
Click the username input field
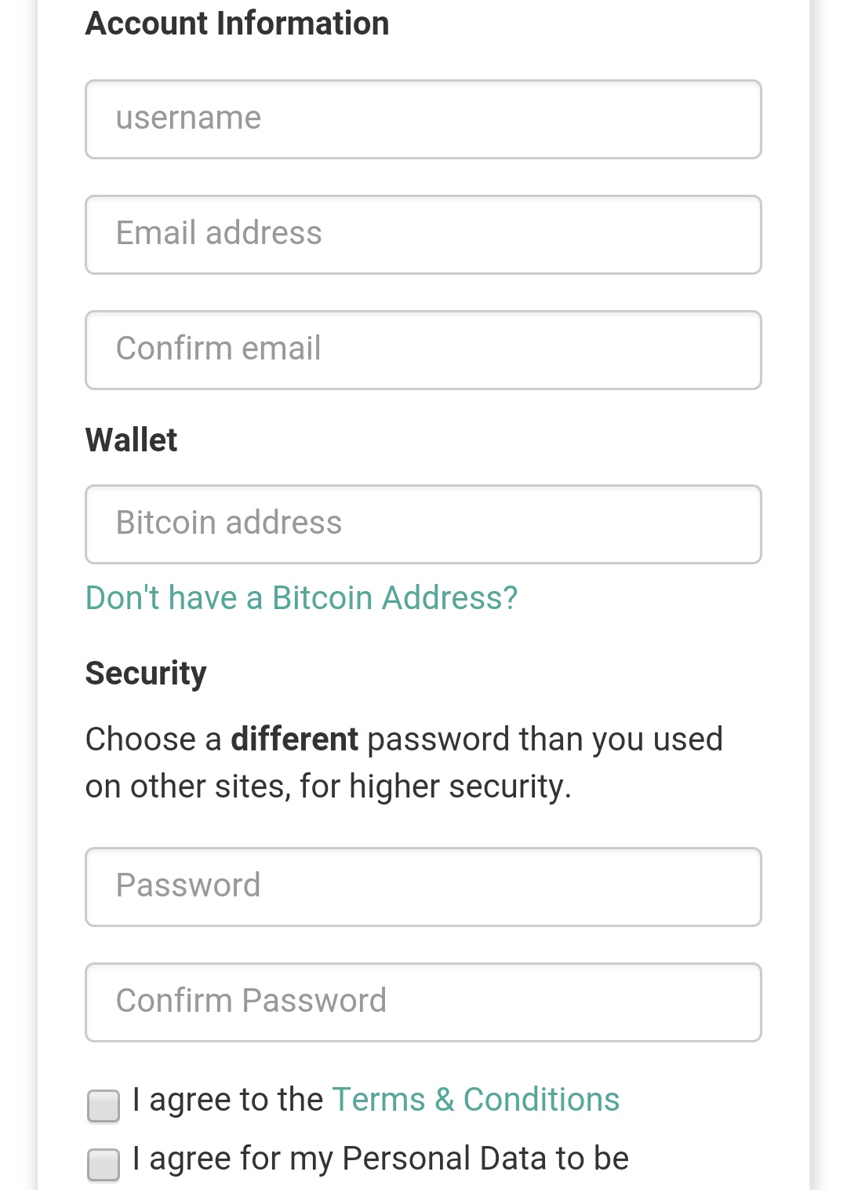click(423, 119)
